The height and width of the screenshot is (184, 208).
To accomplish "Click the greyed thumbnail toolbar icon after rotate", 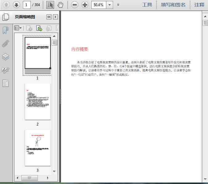I will point(49,28).
